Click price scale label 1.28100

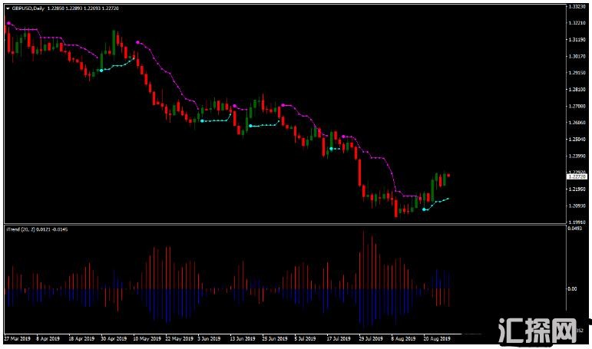click(577, 90)
